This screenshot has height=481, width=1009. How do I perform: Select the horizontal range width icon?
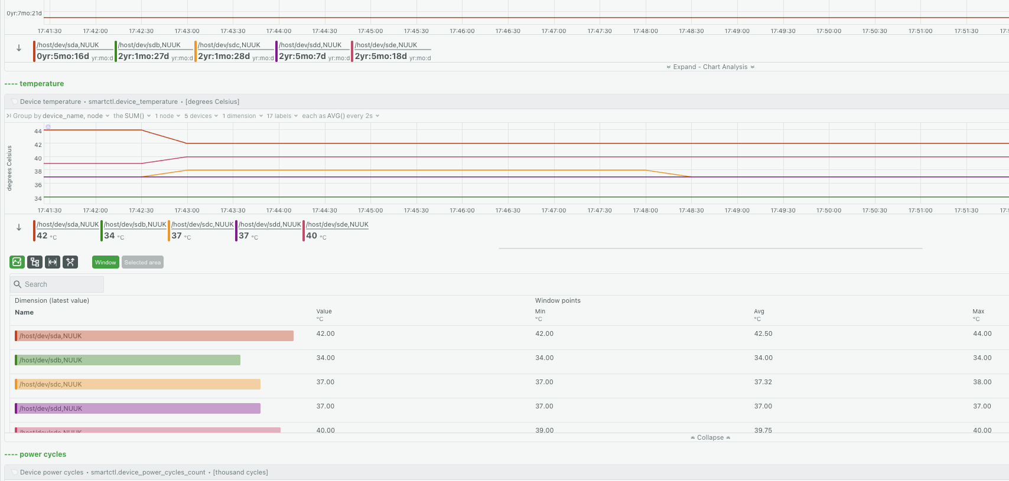pos(53,262)
